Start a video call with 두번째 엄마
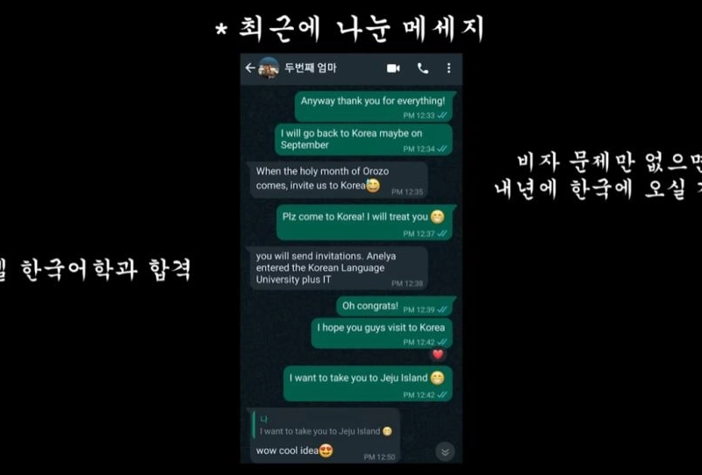This screenshot has width=702, height=475. 393,68
